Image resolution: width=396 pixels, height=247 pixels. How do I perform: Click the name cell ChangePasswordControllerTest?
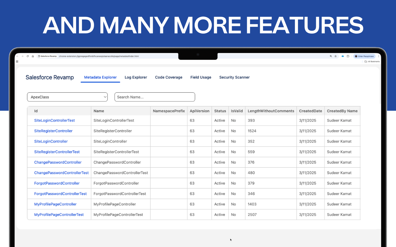tap(121, 173)
